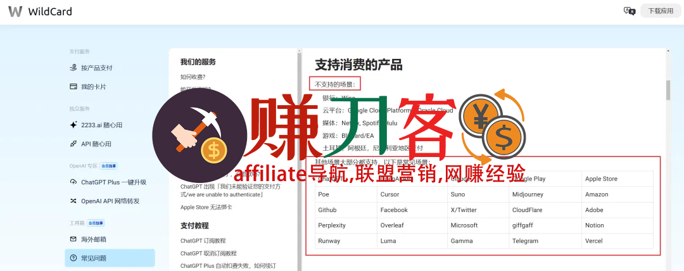Open OpenAI API 网络转发 sidebar item

pos(110,201)
